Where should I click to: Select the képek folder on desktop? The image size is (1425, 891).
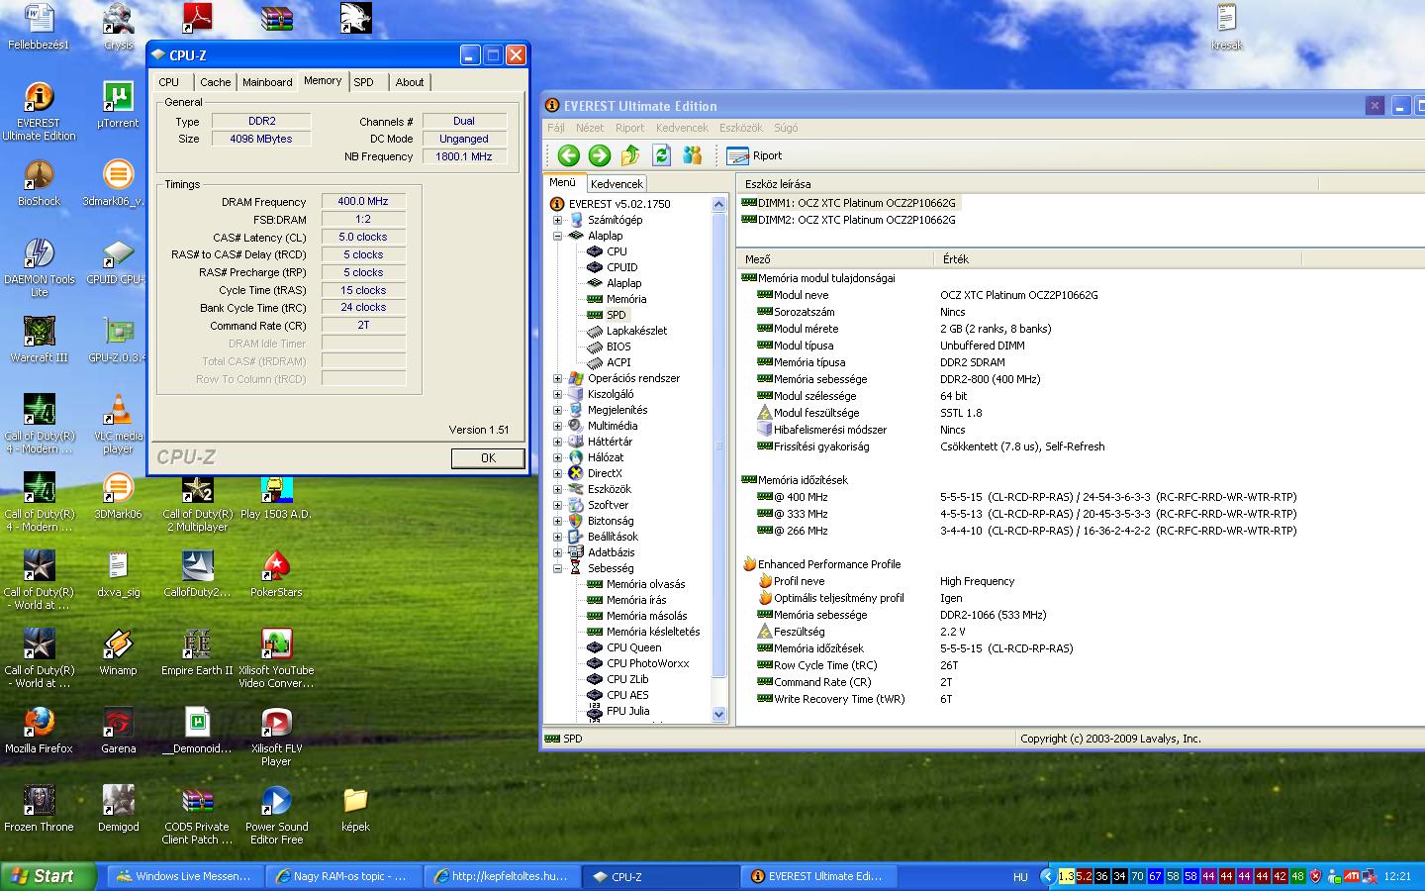click(x=355, y=809)
